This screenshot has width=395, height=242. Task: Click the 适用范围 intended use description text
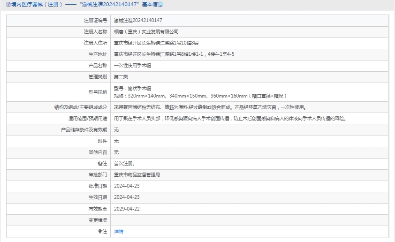231,118
